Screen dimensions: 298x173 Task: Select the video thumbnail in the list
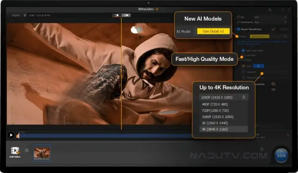click(x=42, y=153)
